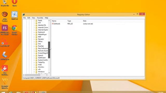Select the MSF folder icon

(36, 37)
